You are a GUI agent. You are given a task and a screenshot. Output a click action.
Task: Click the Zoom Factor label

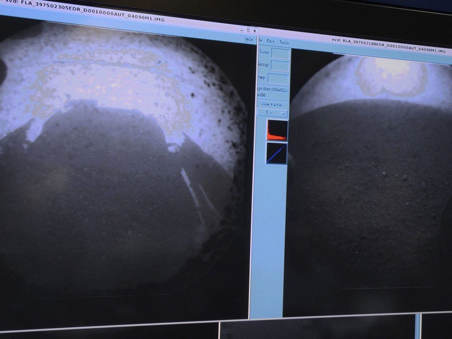point(272,104)
